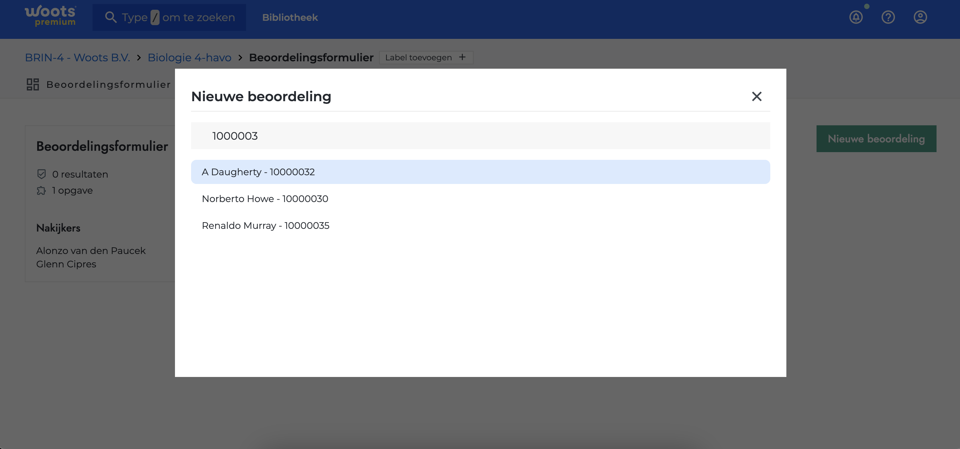The width and height of the screenshot is (960, 449).
Task: Open the Bibliotheek menu
Action: tap(290, 17)
